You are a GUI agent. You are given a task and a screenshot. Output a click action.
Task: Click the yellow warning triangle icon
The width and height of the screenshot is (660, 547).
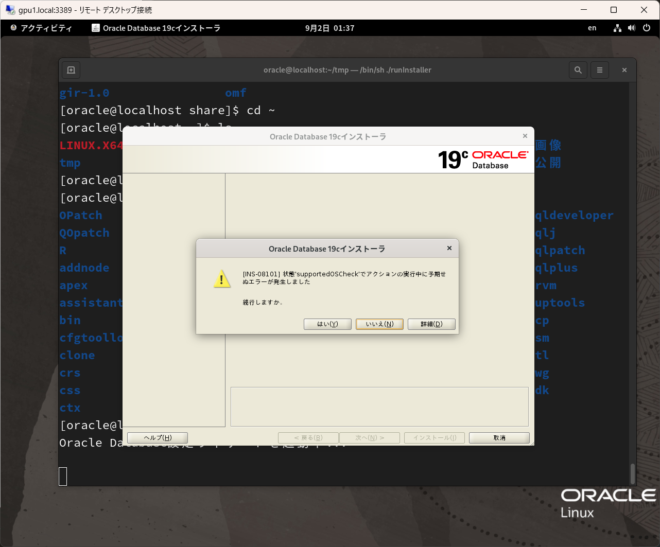tap(222, 279)
